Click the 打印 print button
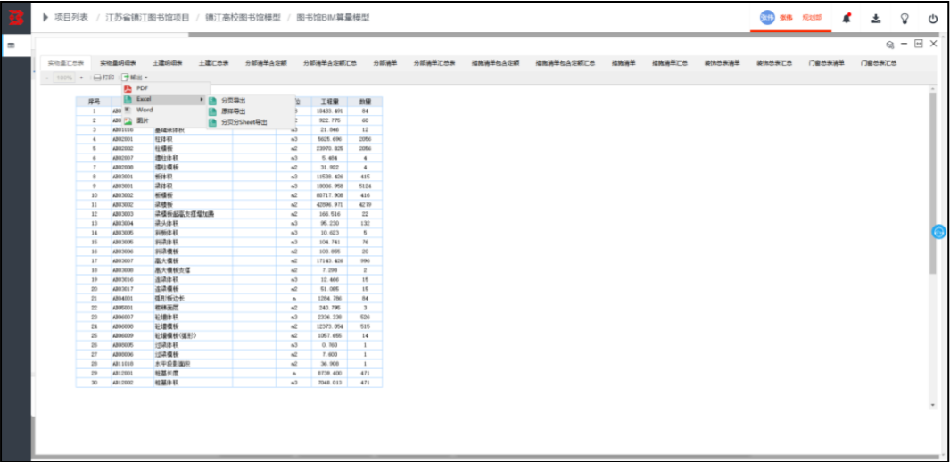 point(103,78)
